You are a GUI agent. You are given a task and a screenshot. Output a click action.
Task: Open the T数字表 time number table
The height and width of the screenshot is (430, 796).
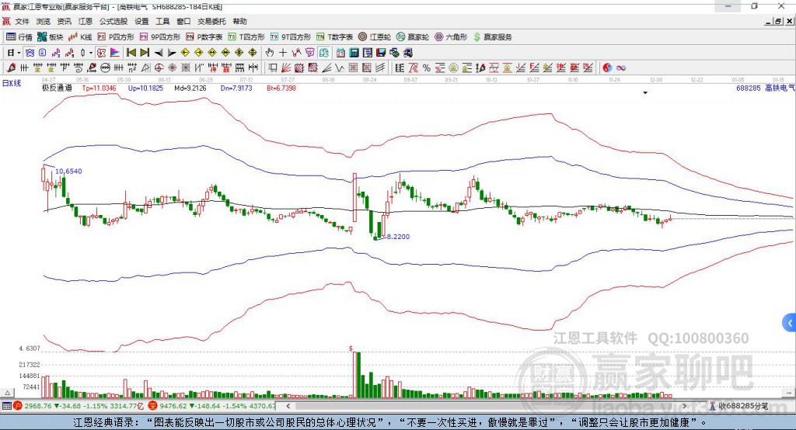pos(334,37)
